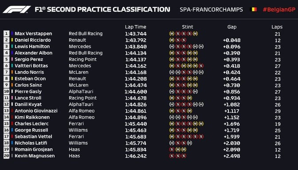
Task: Click the Laps column header
Action: [277, 27]
